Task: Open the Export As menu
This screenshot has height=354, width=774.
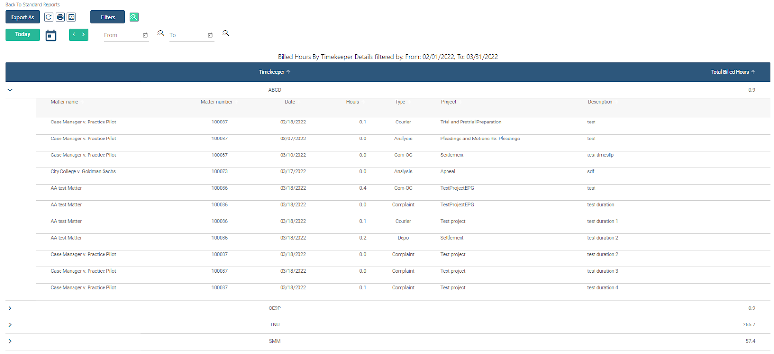Action: [23, 17]
